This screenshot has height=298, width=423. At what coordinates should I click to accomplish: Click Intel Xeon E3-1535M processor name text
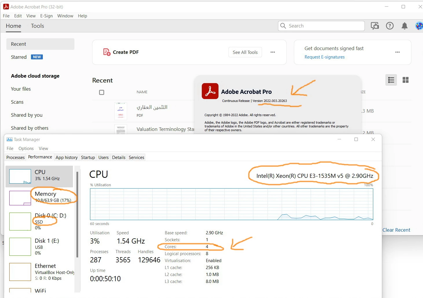click(315, 176)
